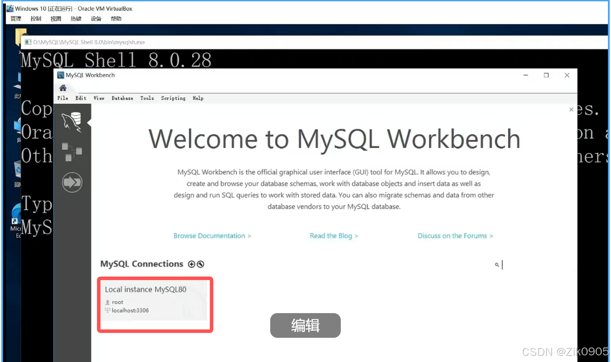The image size is (611, 362).
Task: Open connection management via wrench icon
Action: tap(201, 264)
